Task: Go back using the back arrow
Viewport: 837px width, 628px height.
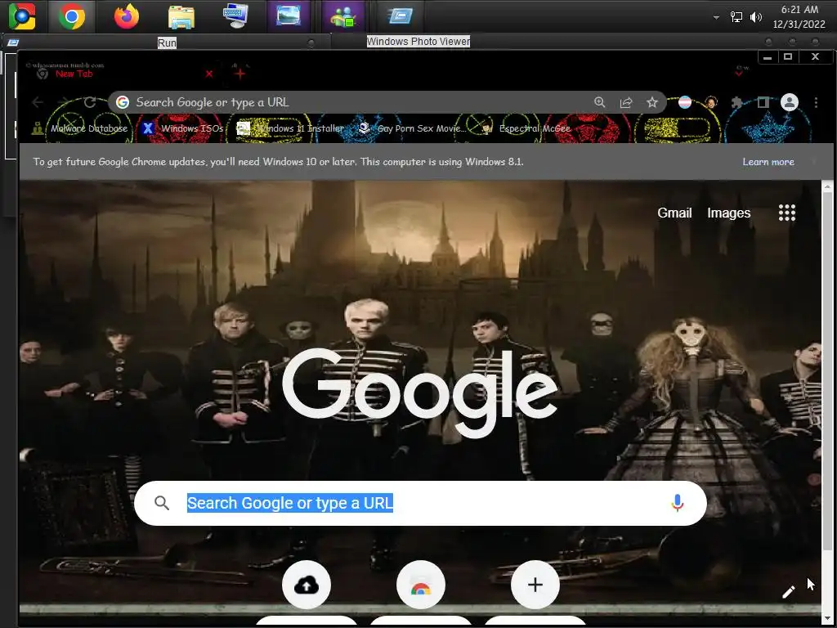Action: (x=38, y=102)
